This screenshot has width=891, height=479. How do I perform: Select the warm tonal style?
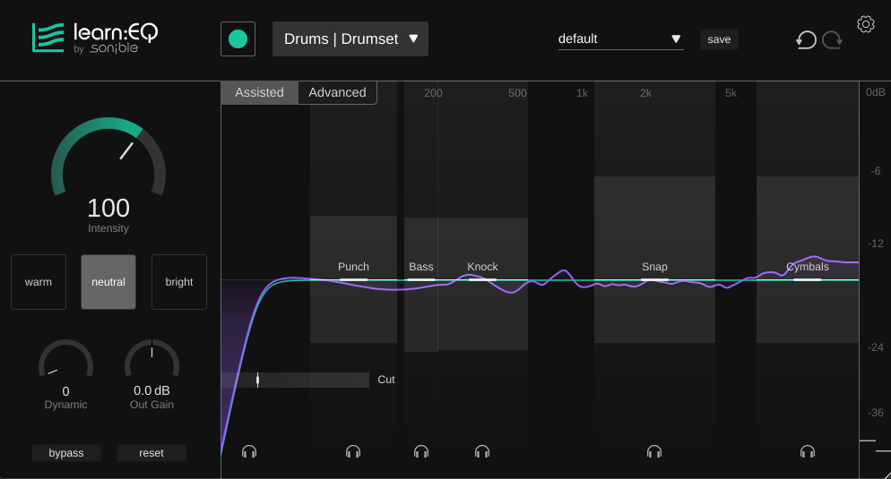[x=39, y=282]
